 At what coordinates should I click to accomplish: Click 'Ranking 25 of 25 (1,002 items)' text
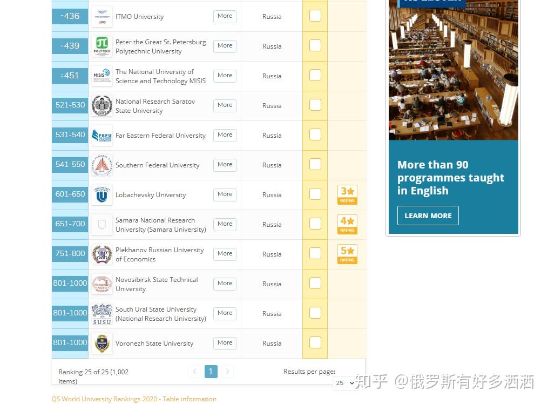point(93,376)
